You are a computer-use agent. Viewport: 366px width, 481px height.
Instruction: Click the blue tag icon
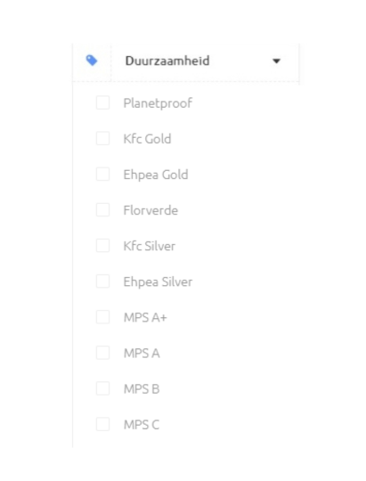[92, 61]
